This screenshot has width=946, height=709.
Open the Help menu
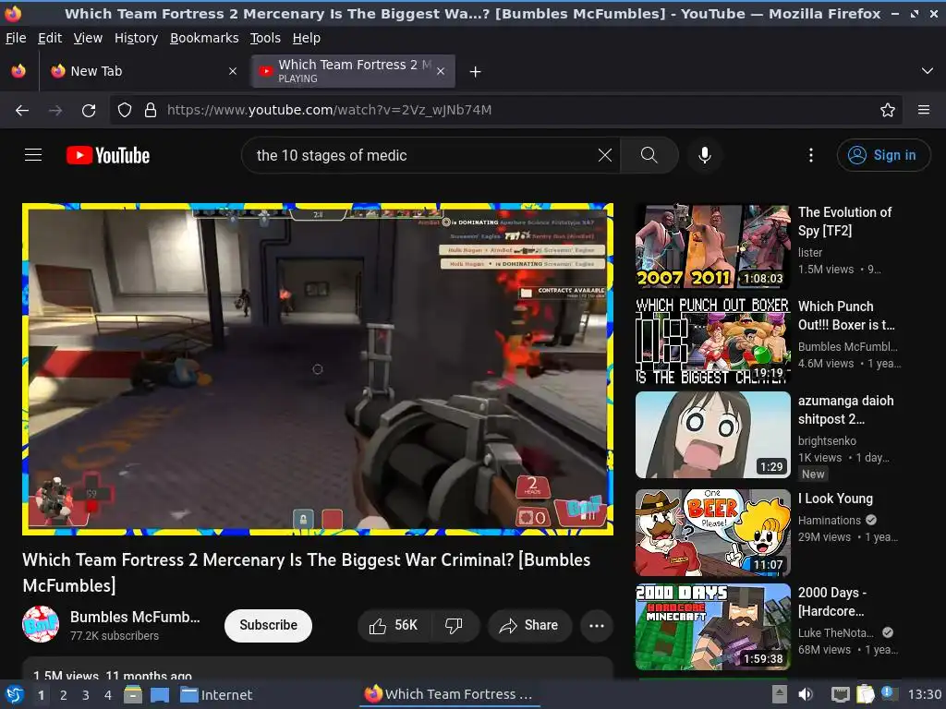pos(307,38)
